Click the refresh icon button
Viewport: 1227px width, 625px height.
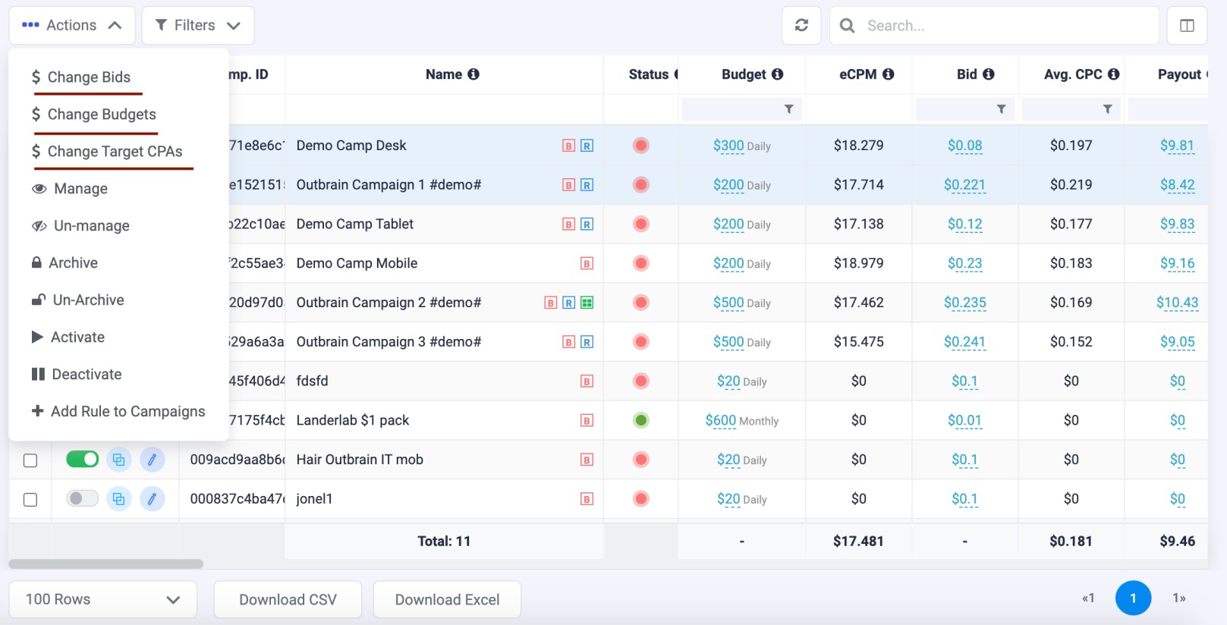tap(801, 26)
